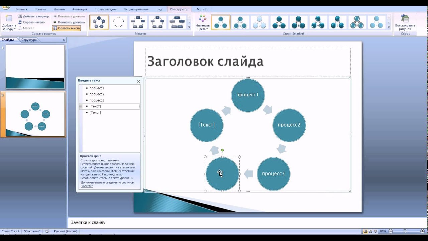Click the spell check icon in status bar
Viewport: 428px width, 241px height.
[47, 231]
